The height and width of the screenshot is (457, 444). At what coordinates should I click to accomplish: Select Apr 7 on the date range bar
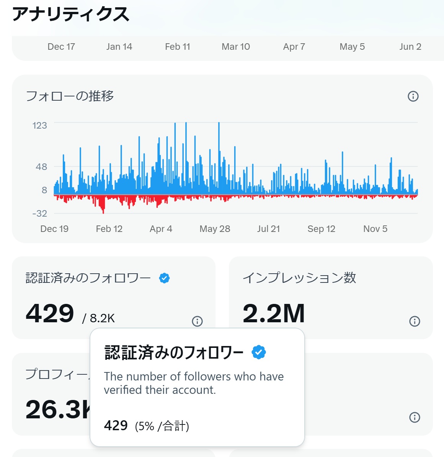pos(294,46)
